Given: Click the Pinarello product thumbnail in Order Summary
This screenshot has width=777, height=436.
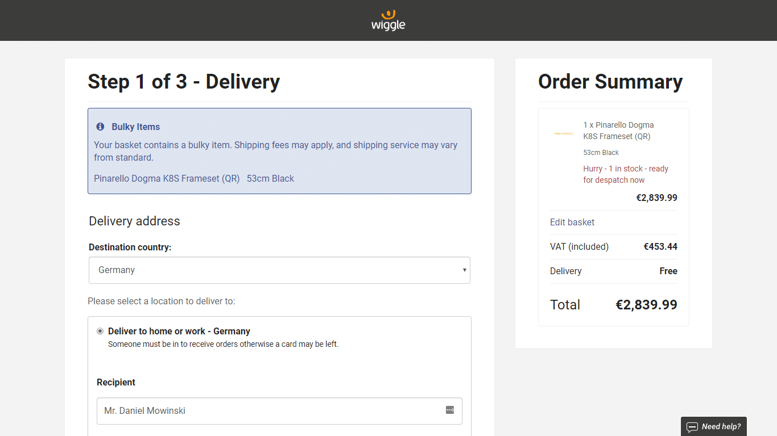Looking at the screenshot, I should [564, 133].
